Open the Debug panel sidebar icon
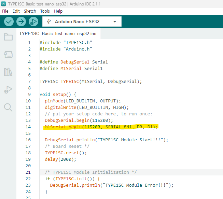Image resolution: width=223 pixels, height=199 pixels. click(x=8, y=89)
